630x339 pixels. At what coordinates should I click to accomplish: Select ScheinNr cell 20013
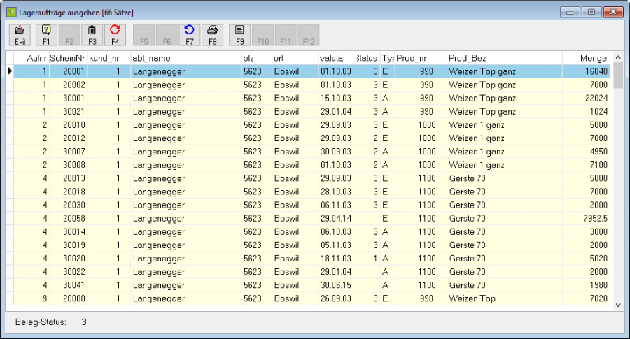point(67,178)
